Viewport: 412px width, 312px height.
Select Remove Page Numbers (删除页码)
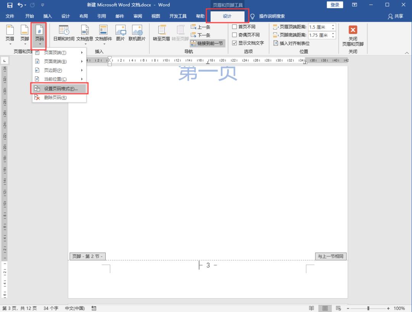[x=59, y=98]
